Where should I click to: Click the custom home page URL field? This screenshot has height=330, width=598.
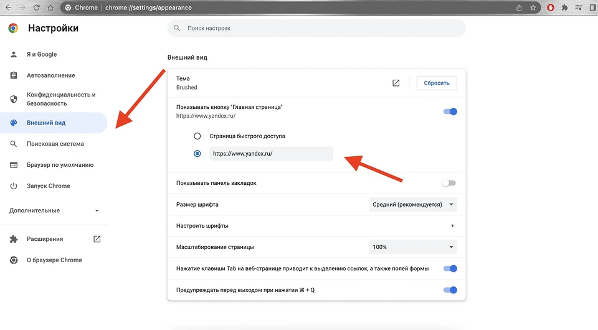click(271, 153)
